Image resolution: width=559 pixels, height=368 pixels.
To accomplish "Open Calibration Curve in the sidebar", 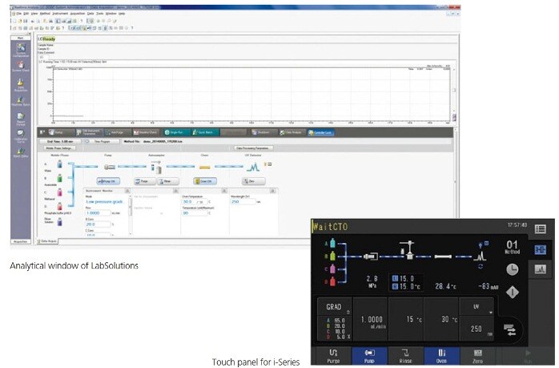I will (21, 136).
